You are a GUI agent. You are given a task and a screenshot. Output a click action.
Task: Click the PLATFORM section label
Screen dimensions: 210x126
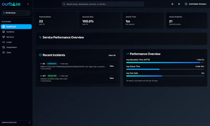click(x=6, y=22)
